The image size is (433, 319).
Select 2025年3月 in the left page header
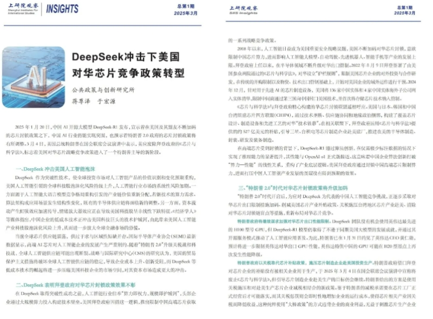coord(186,13)
